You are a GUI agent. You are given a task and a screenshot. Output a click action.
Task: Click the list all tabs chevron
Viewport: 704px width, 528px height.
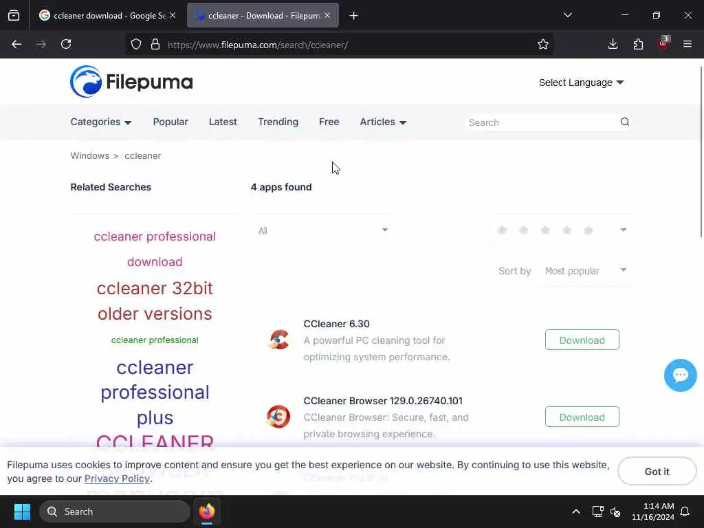(x=568, y=15)
